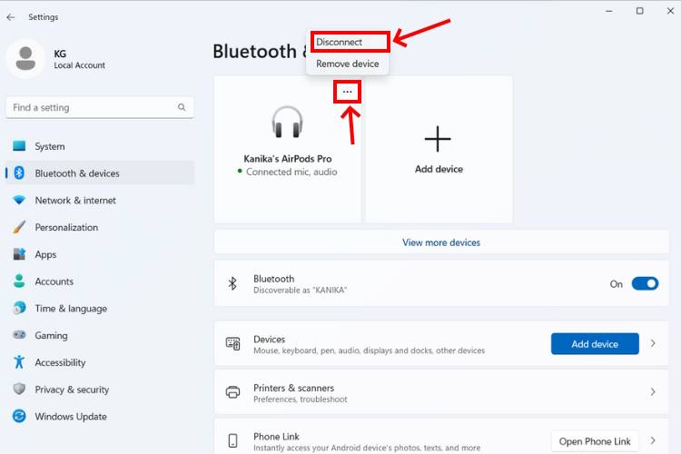
Task: Expand the Devices row chevron
Action: (x=653, y=343)
